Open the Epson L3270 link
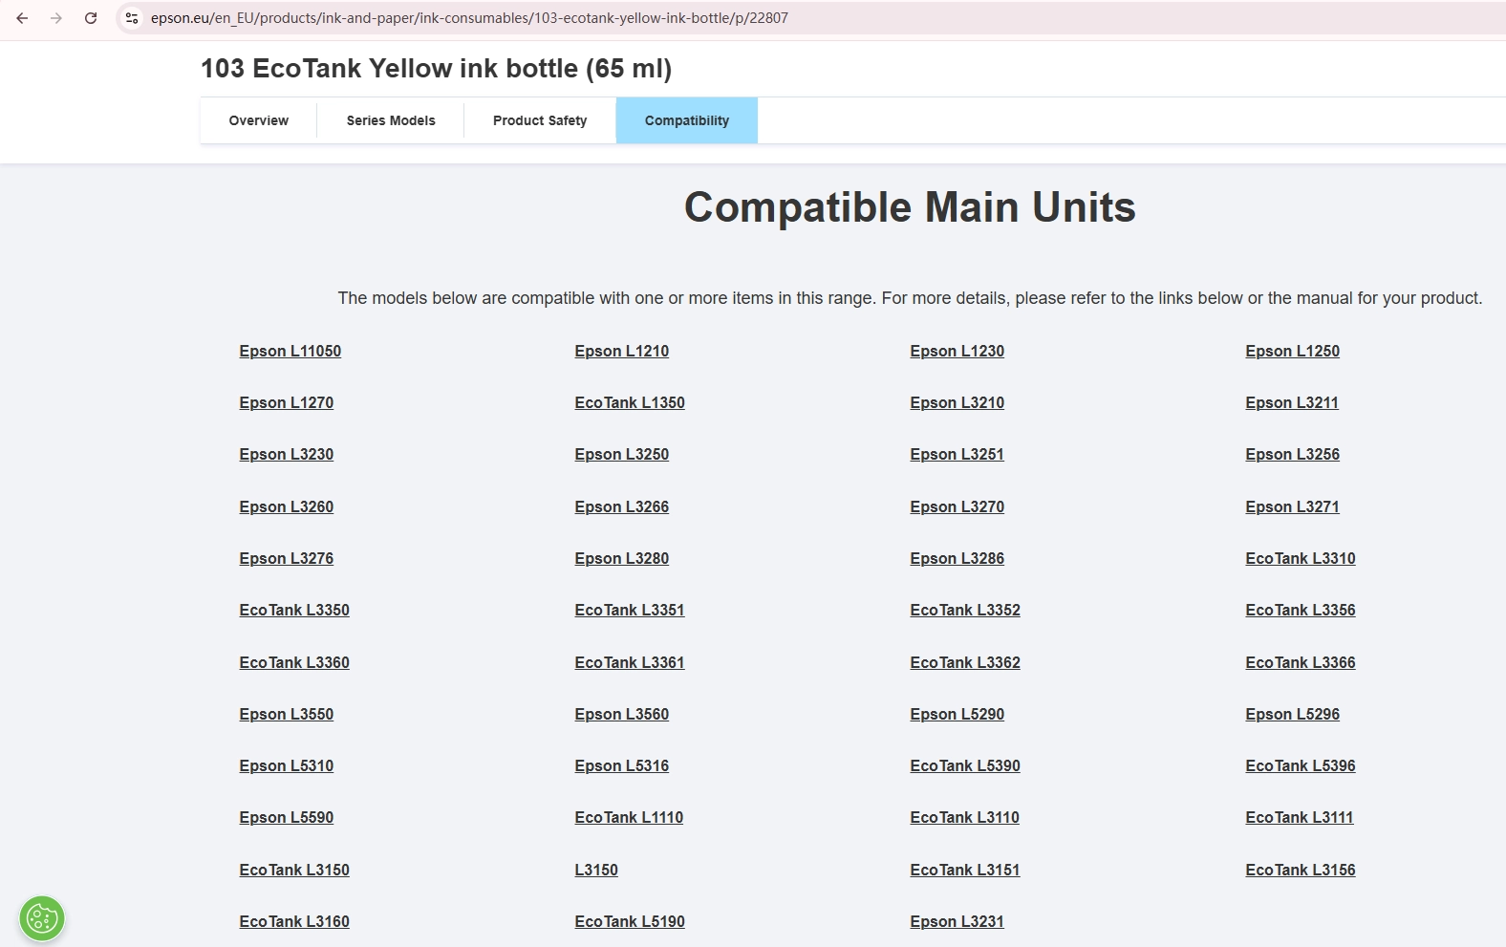This screenshot has height=947, width=1506. click(x=957, y=506)
